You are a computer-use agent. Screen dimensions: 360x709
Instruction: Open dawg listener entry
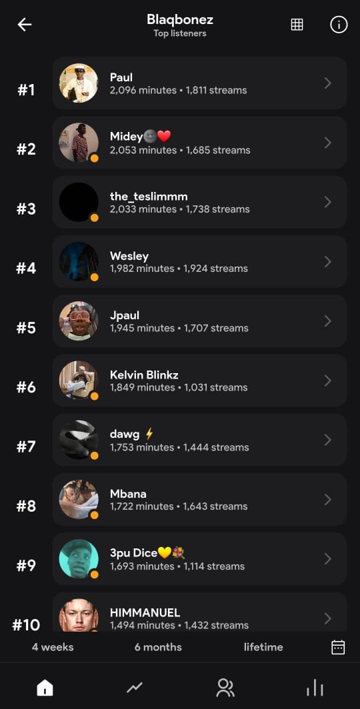tap(199, 440)
